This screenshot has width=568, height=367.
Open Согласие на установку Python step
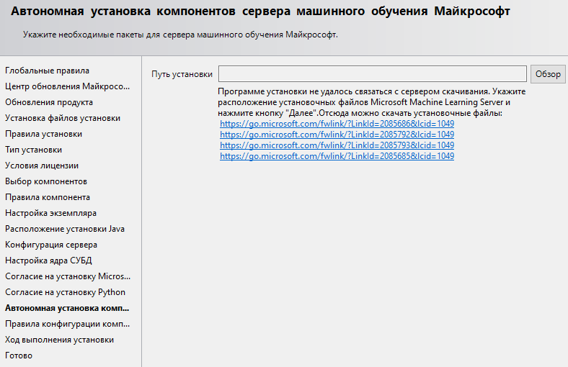click(x=65, y=292)
